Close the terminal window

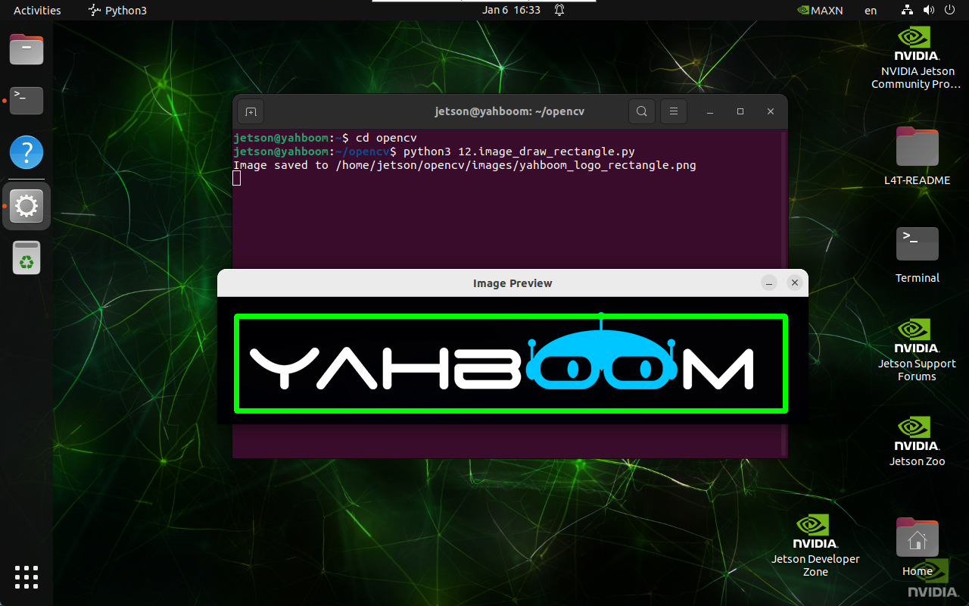point(771,111)
